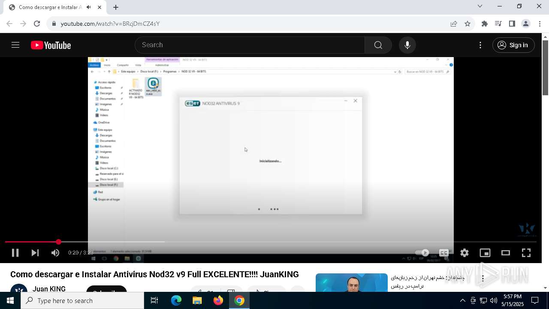Launch Microsoft Edge from taskbar

176,300
